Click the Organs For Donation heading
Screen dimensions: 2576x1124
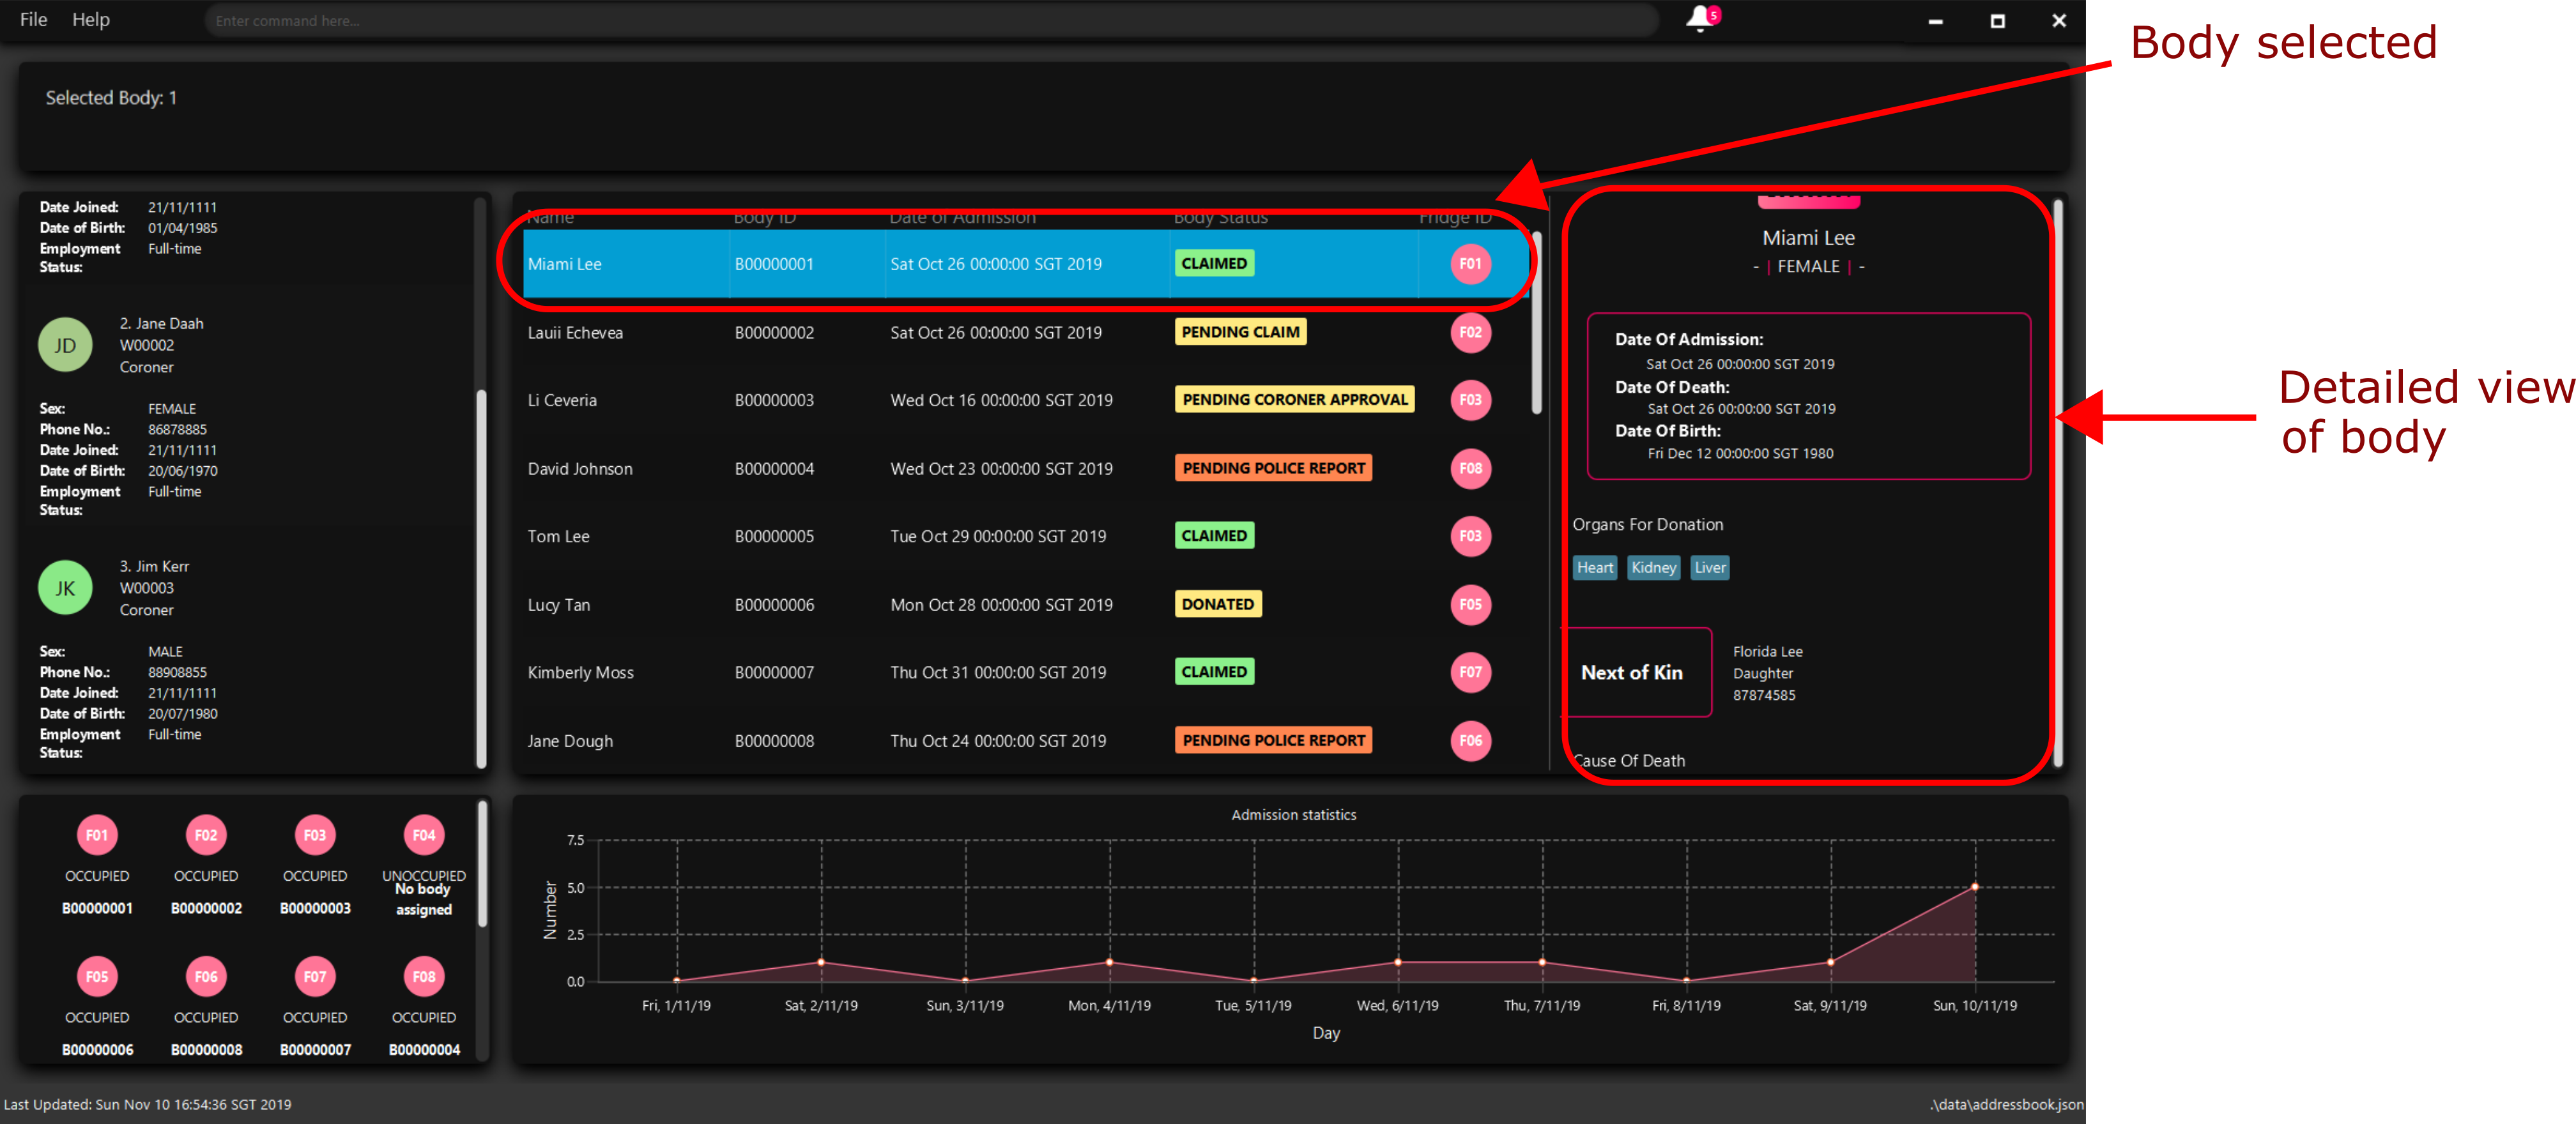1647,524
